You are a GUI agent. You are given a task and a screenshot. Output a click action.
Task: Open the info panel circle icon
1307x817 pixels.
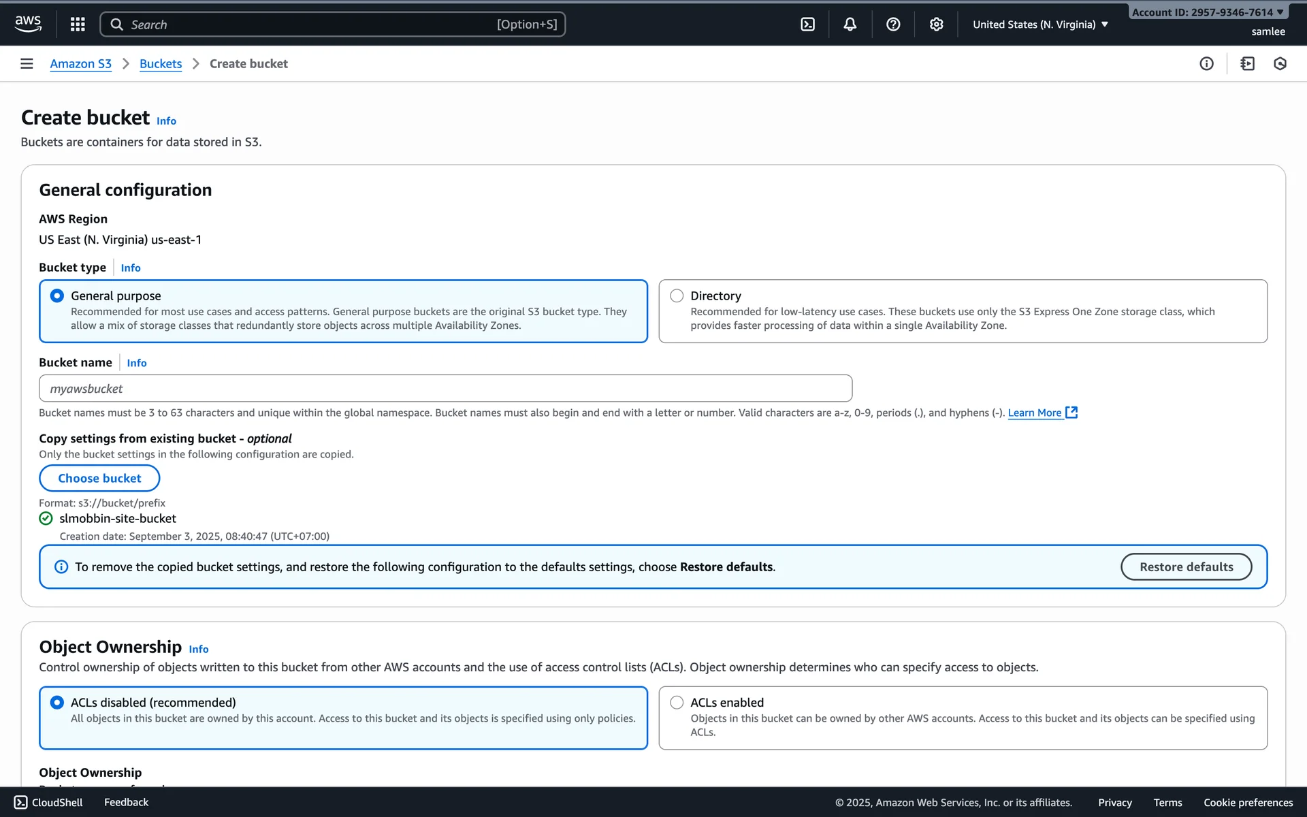[1206, 63]
